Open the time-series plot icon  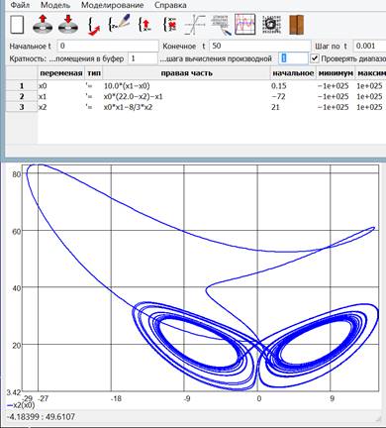point(245,24)
